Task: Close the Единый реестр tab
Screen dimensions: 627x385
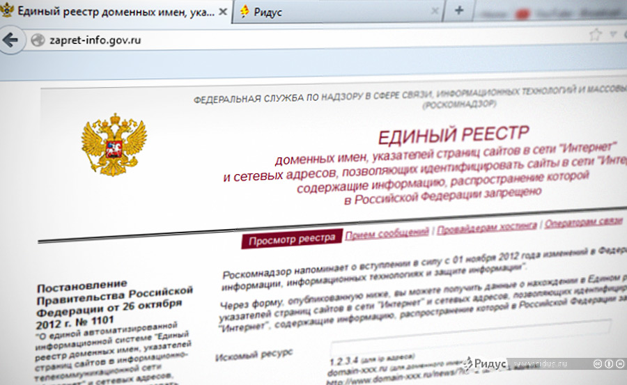Action: [223, 12]
